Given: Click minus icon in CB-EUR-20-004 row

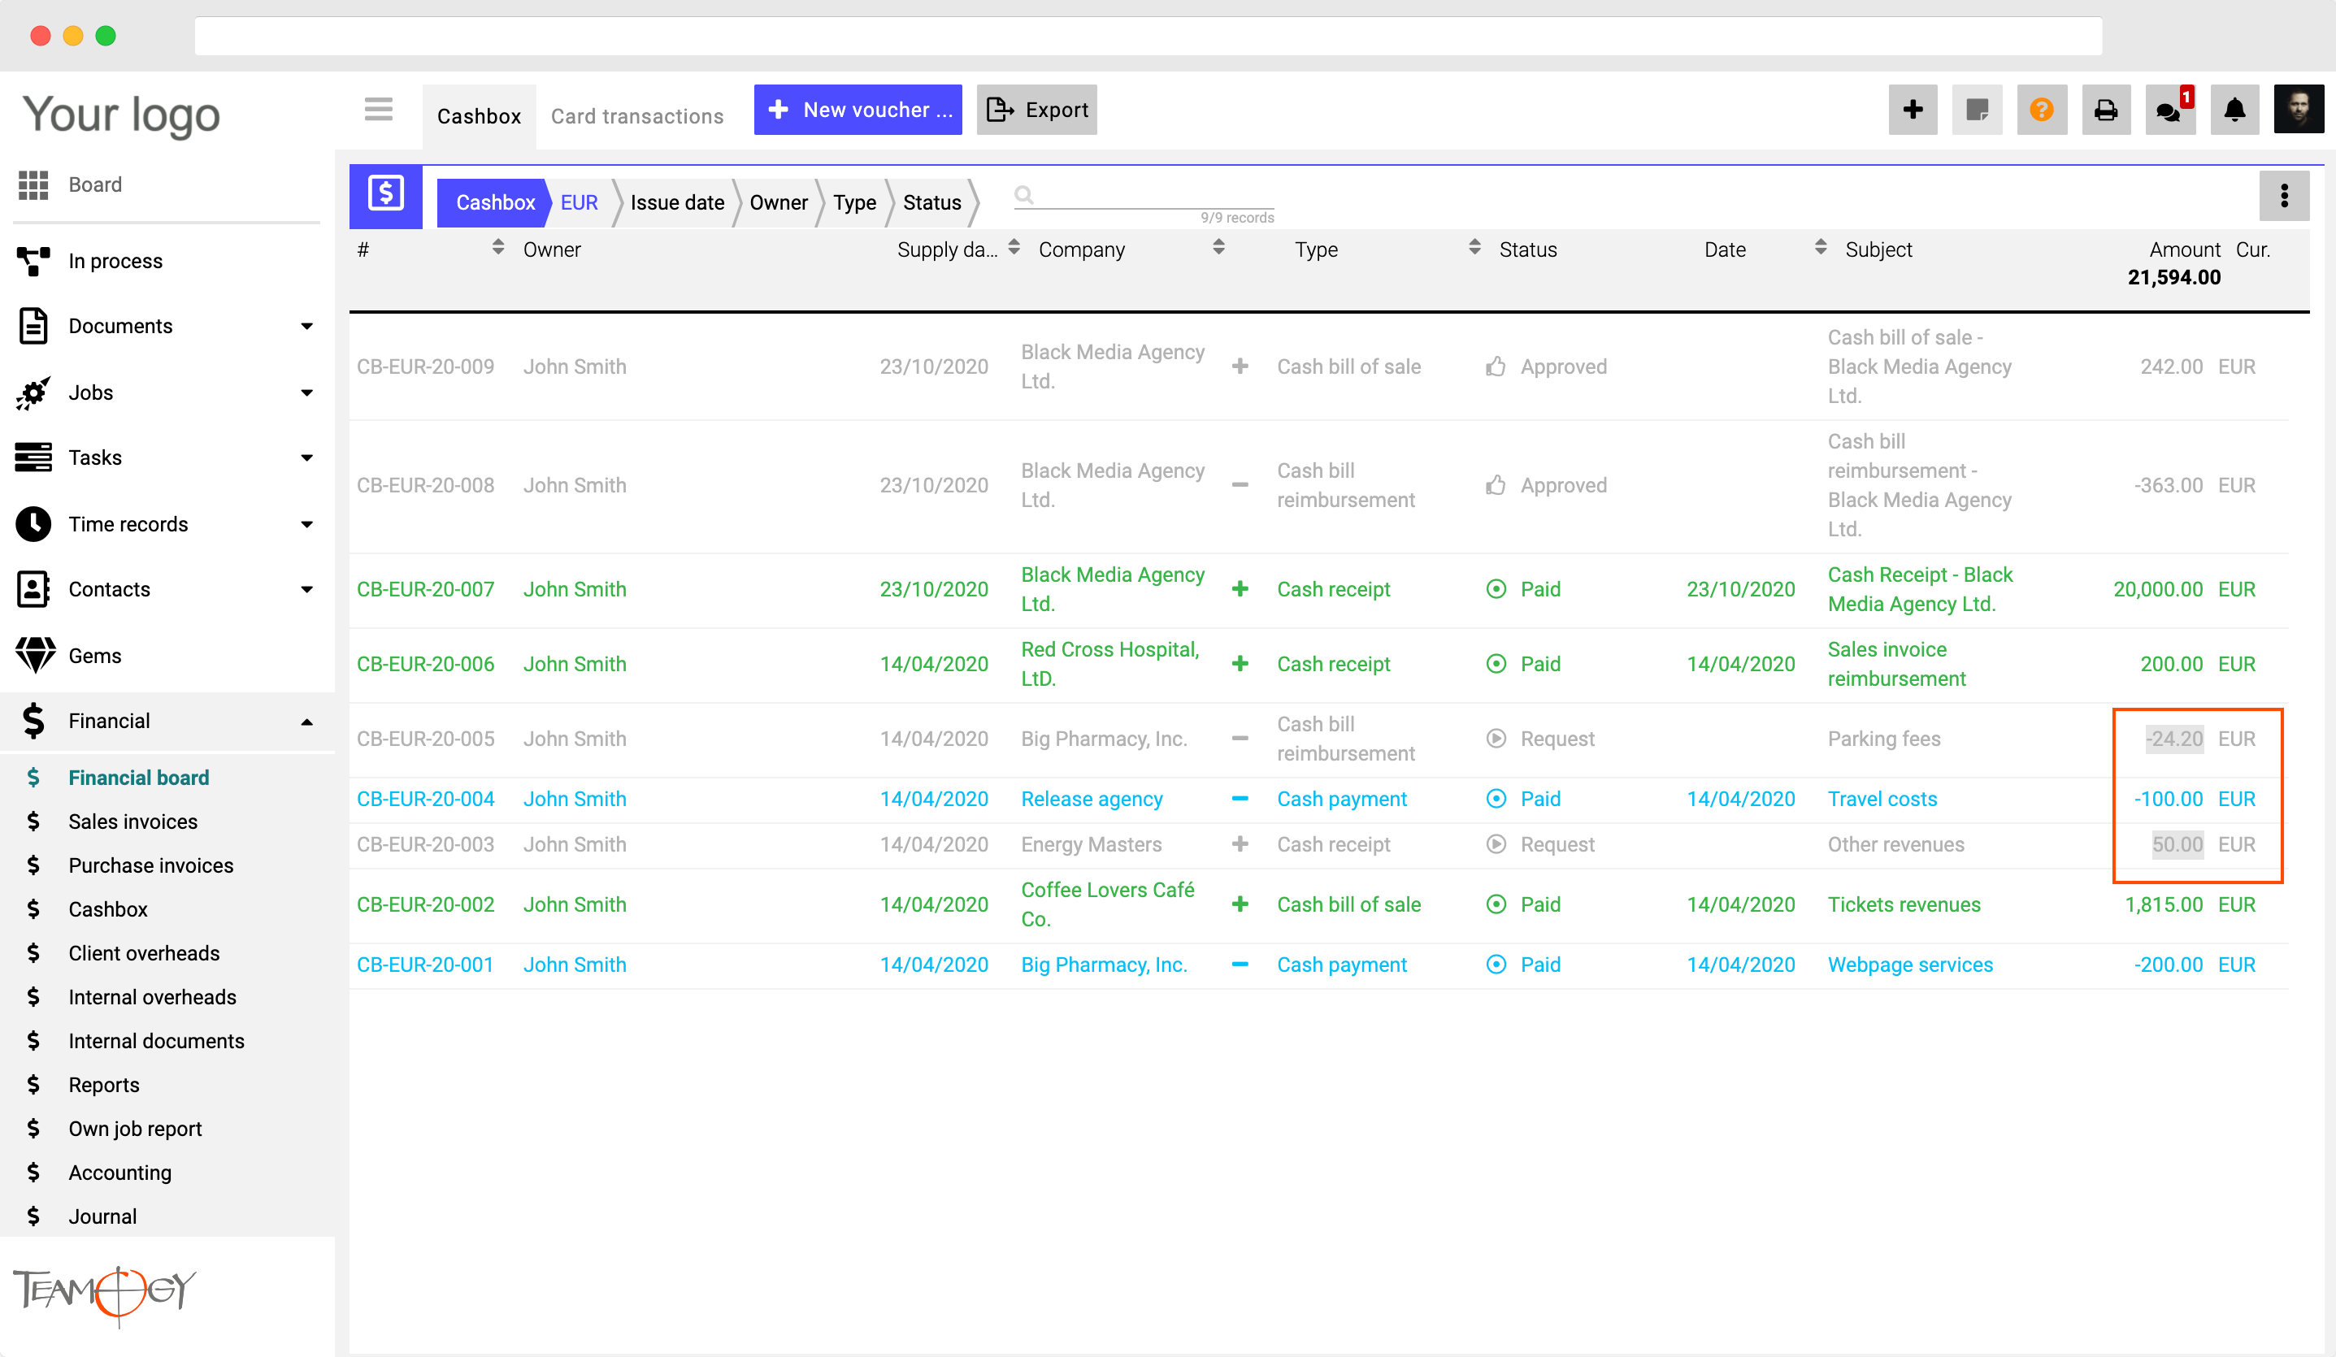Looking at the screenshot, I should pyautogui.click(x=1240, y=799).
